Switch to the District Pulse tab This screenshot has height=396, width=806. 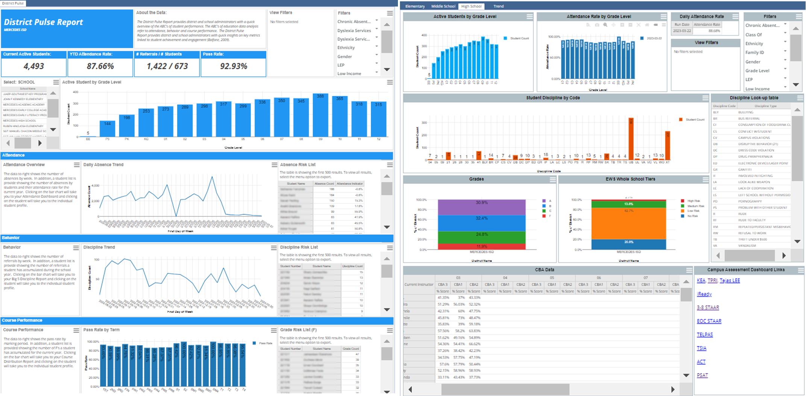pyautogui.click(x=13, y=3)
